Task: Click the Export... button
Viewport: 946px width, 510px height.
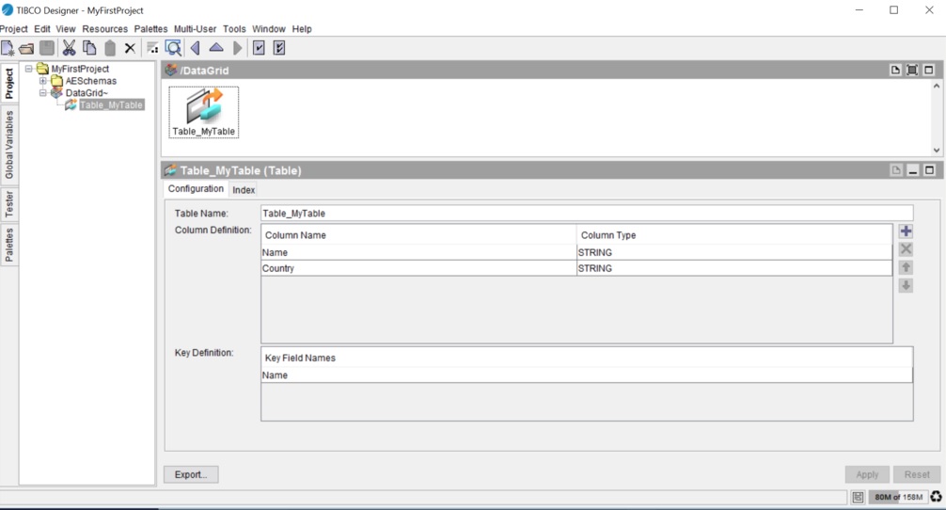Action: click(191, 475)
